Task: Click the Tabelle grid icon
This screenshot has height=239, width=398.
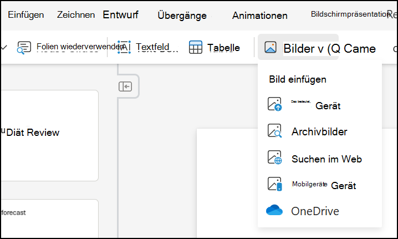Action: tap(196, 47)
